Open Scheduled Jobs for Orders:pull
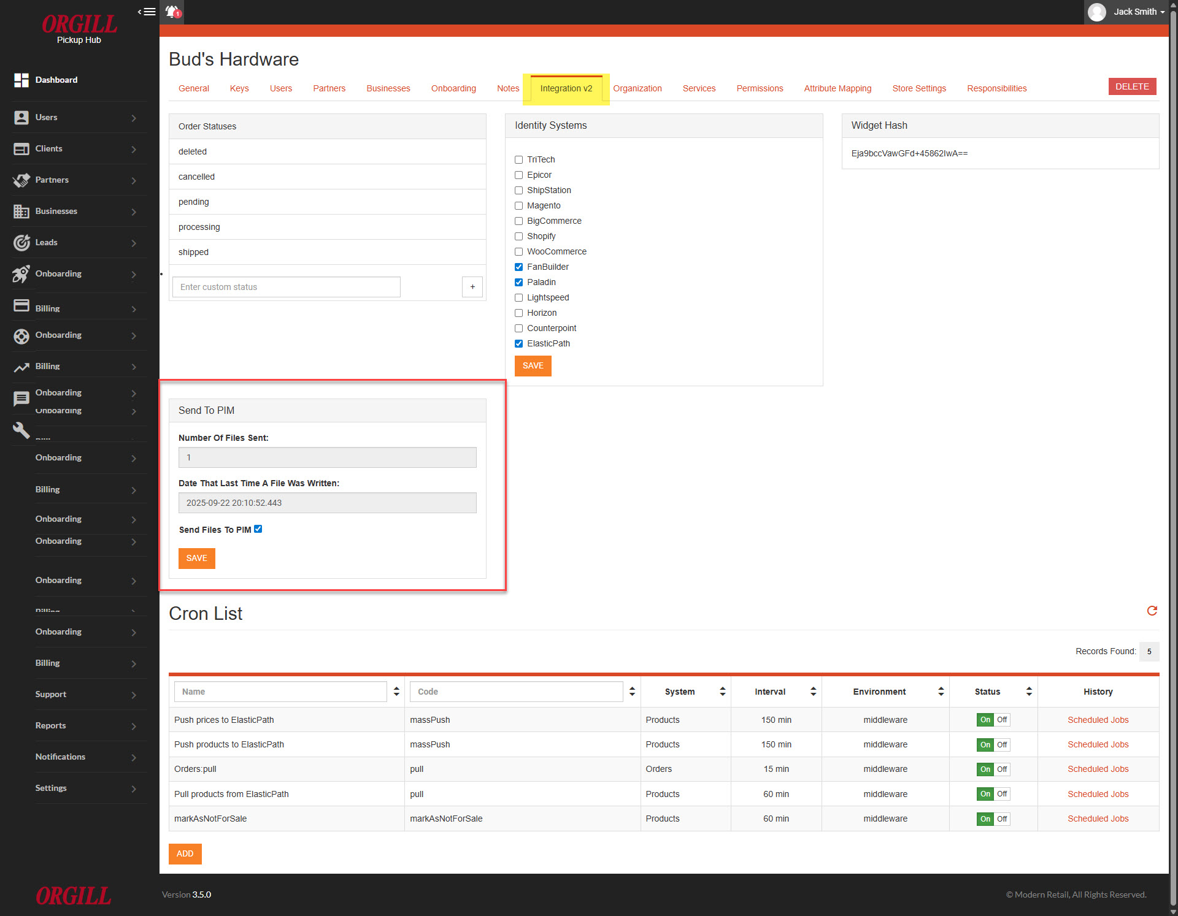 point(1098,769)
